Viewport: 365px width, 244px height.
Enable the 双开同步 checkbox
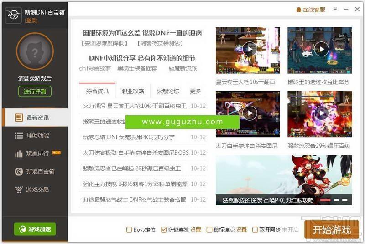pyautogui.click(x=255, y=229)
